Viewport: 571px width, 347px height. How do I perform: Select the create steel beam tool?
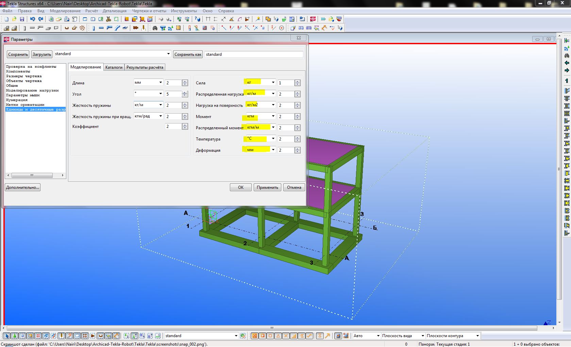pos(101,28)
